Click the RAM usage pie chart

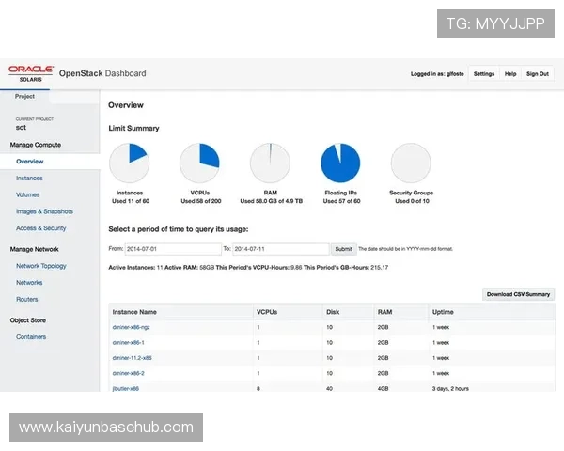point(270,163)
